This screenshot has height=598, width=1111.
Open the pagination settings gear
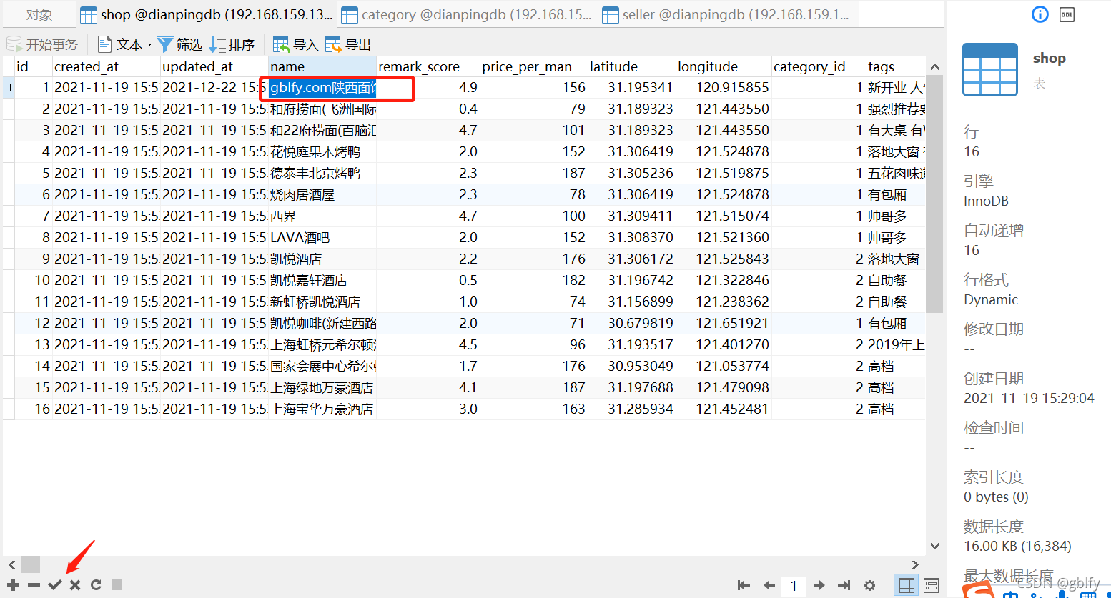869,586
